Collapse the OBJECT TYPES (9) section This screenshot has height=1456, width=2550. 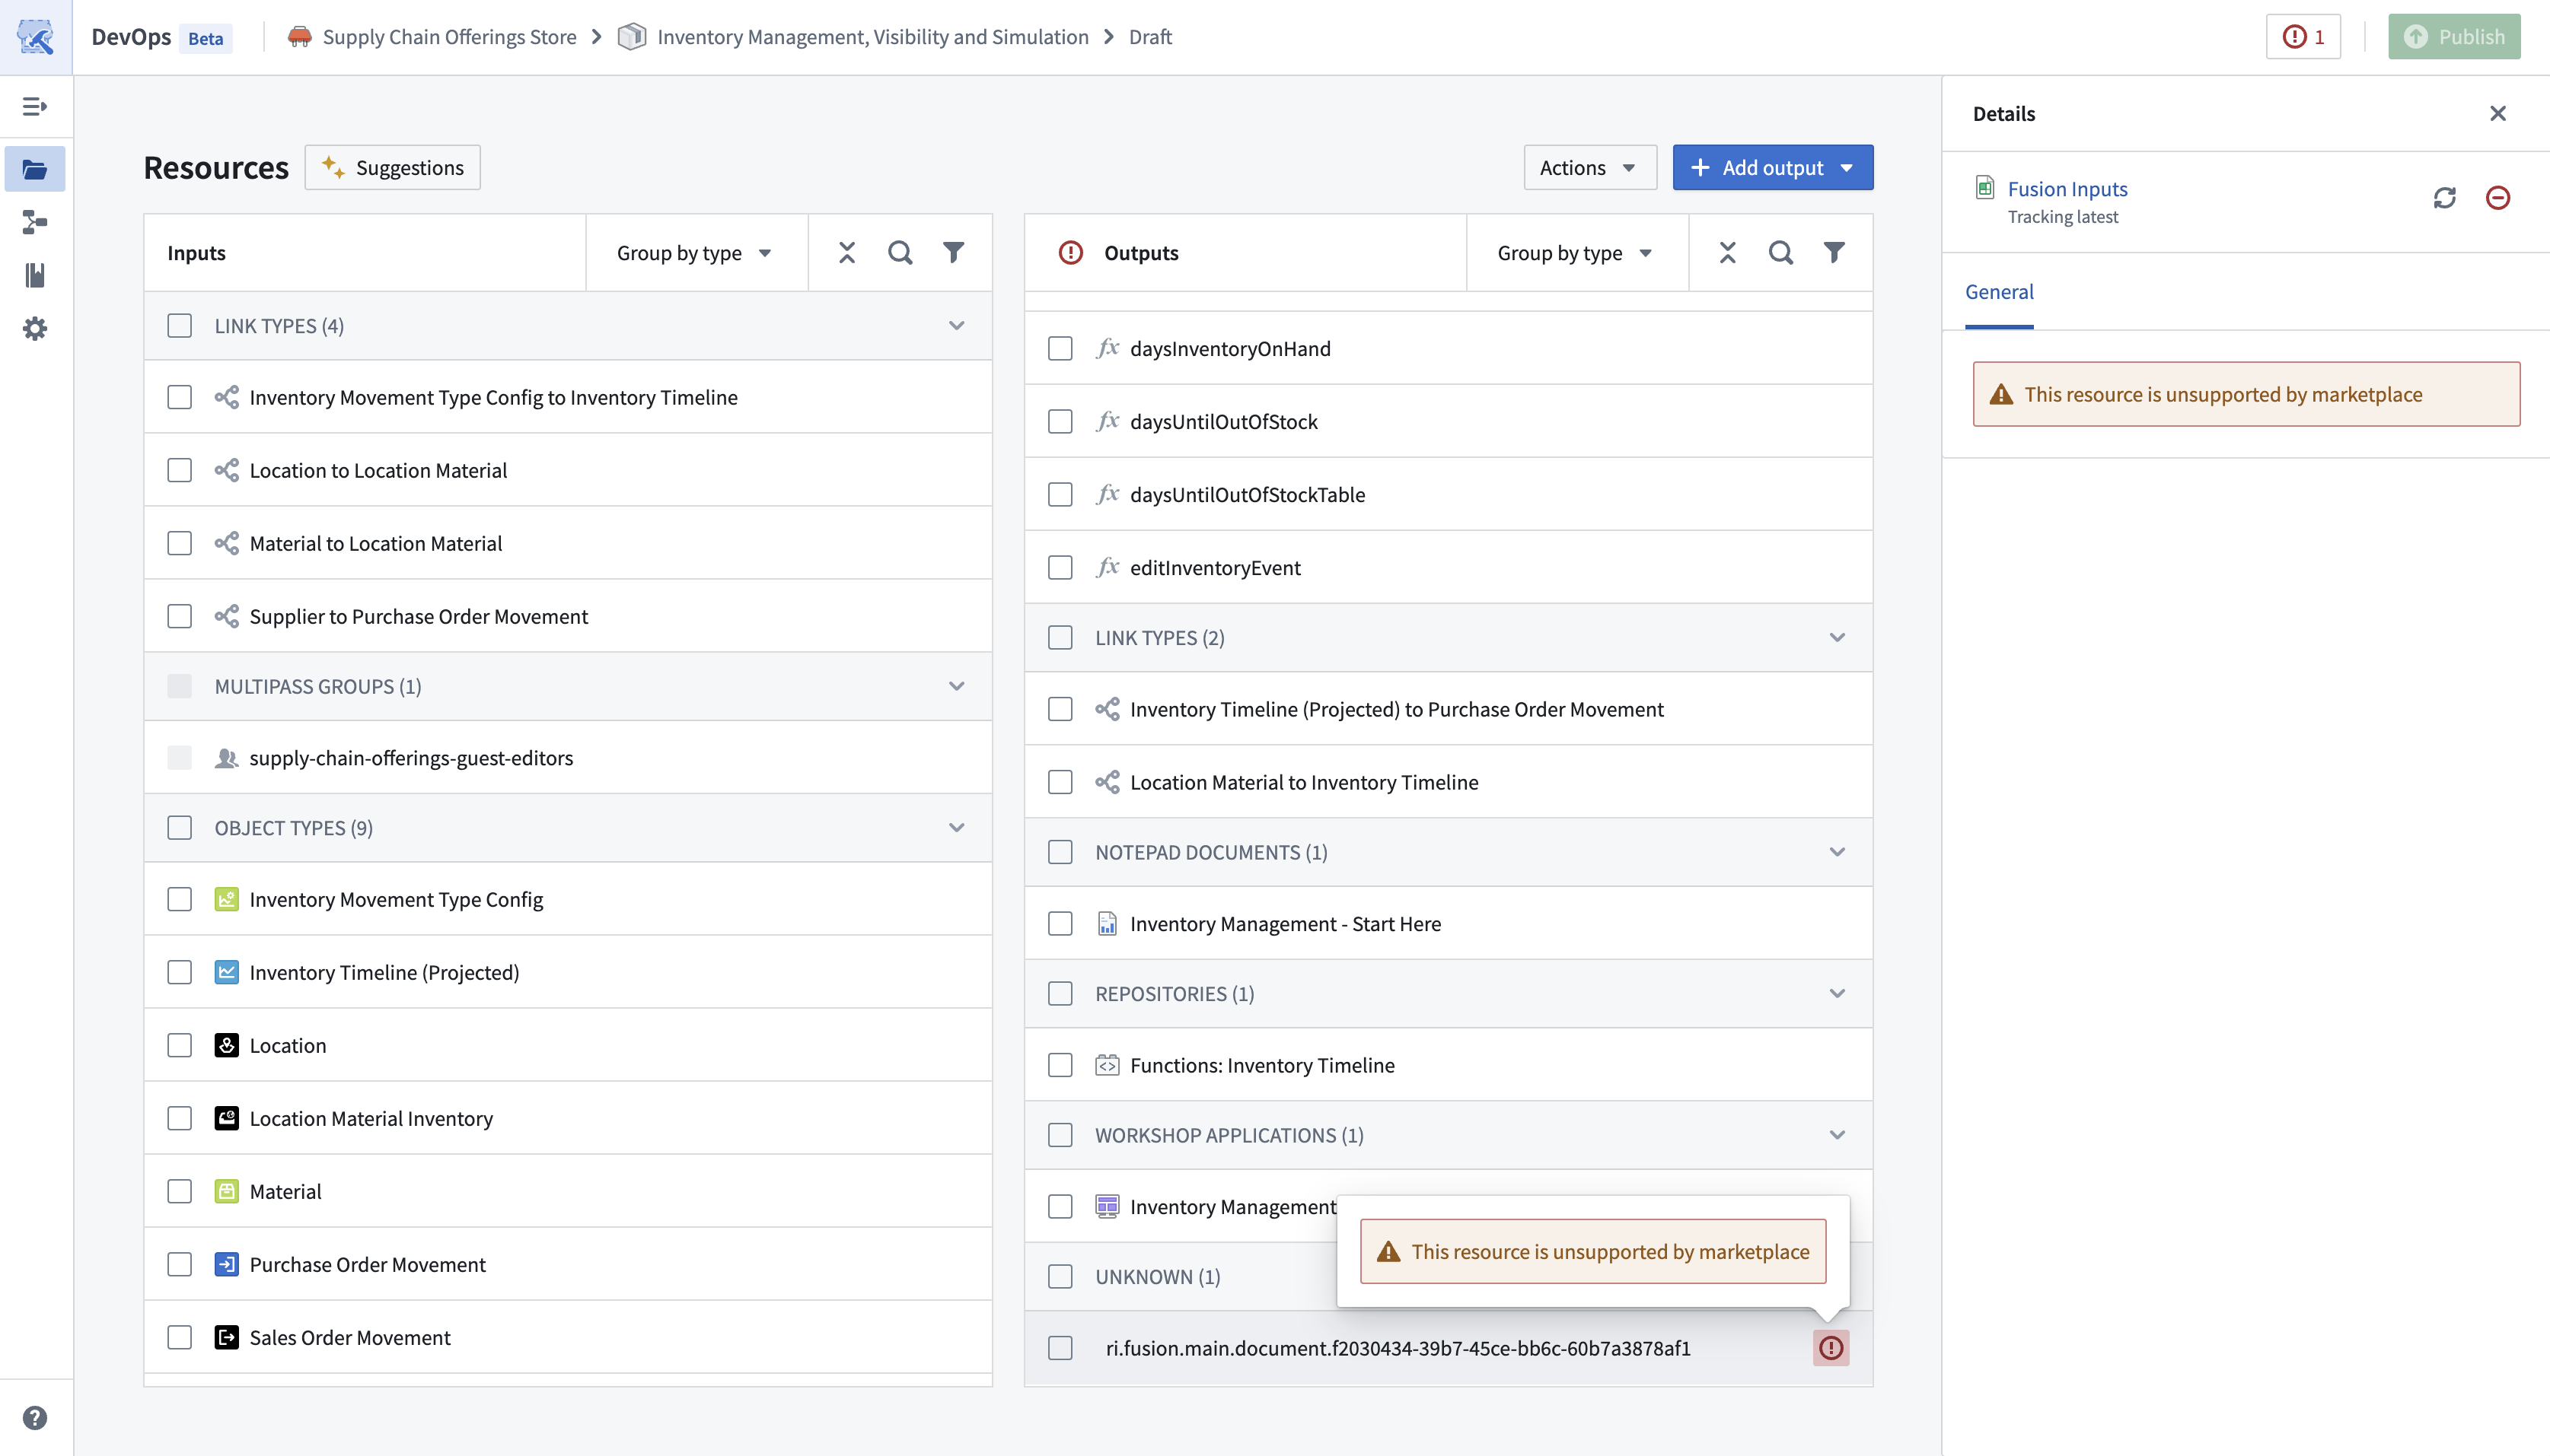(956, 828)
